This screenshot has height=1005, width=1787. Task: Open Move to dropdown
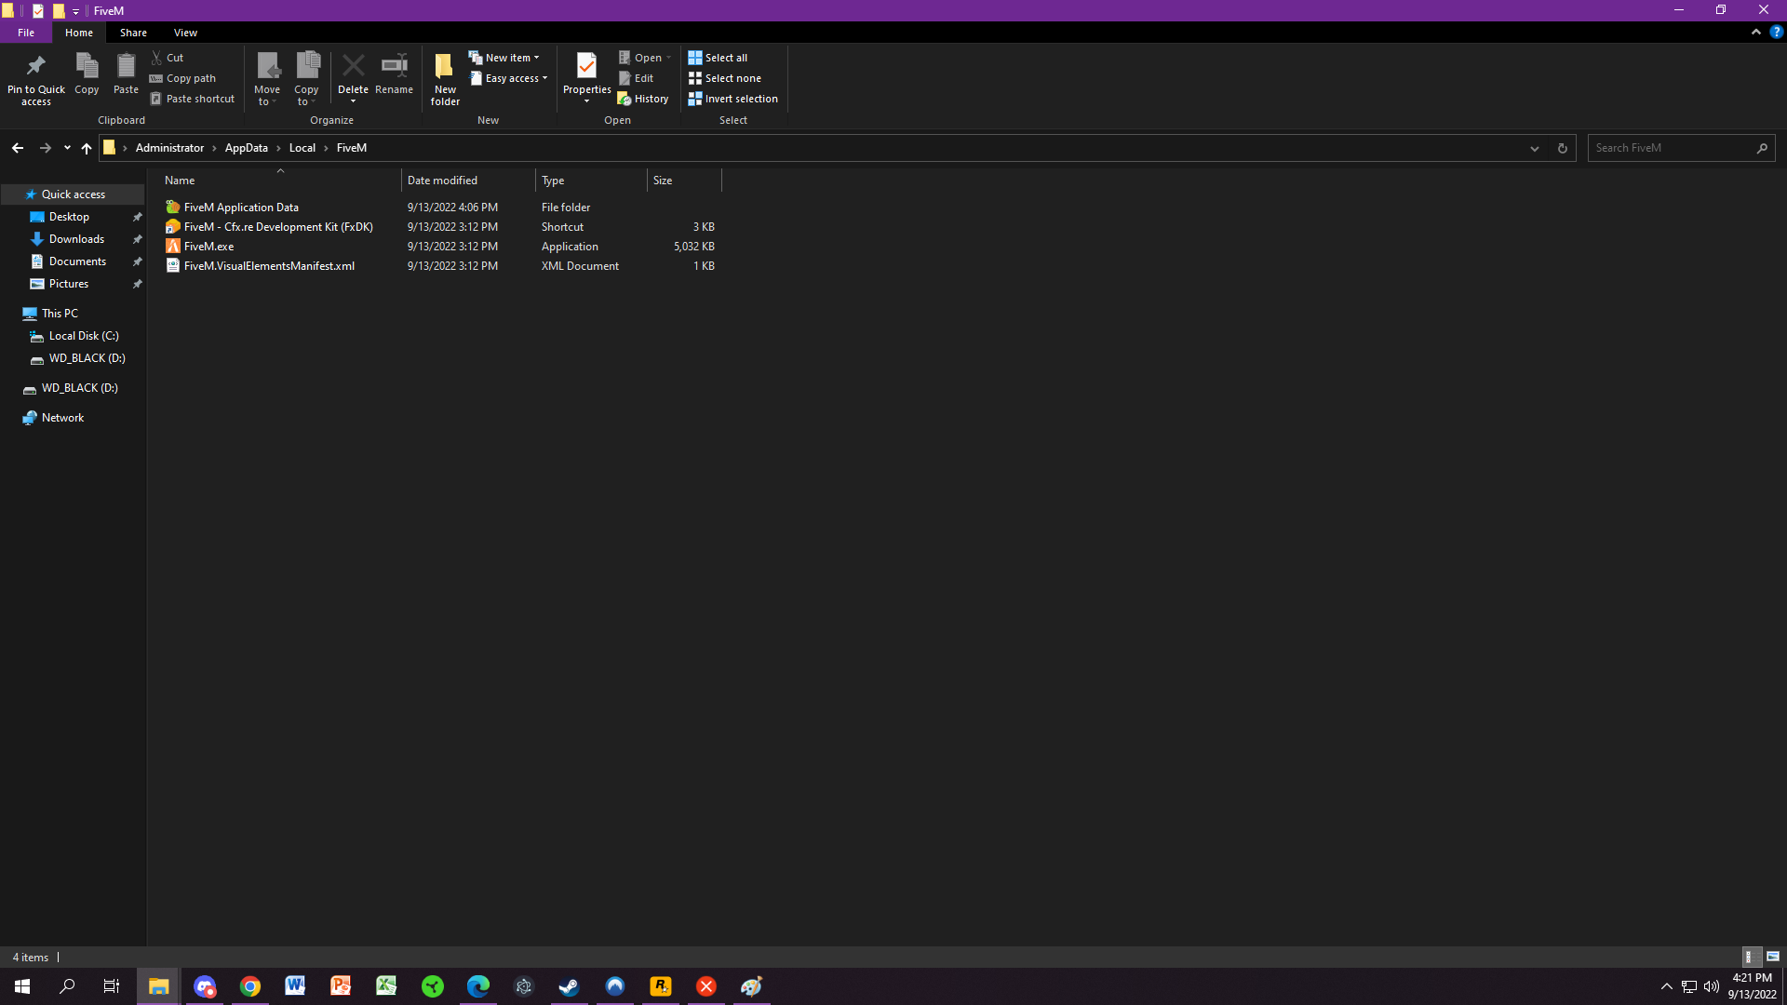(x=267, y=79)
